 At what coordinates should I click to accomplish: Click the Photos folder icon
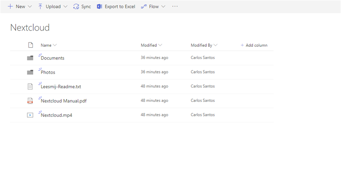[x=30, y=72]
